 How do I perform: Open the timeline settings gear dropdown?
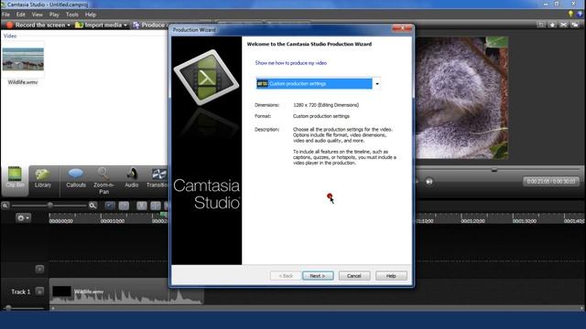23,218
